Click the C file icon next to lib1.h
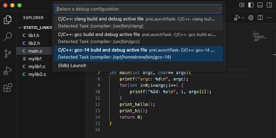 click(x=24, y=35)
